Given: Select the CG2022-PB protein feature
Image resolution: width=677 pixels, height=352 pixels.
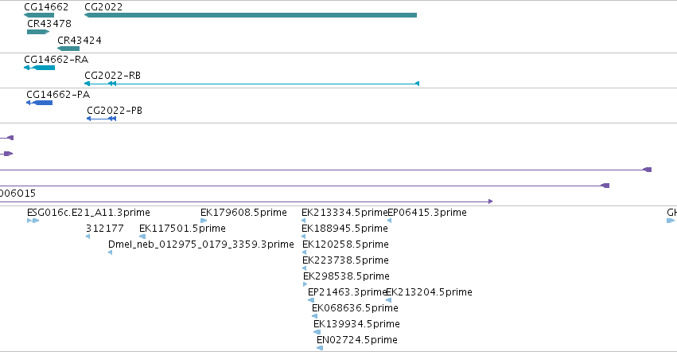Looking at the screenshot, I should (x=102, y=119).
